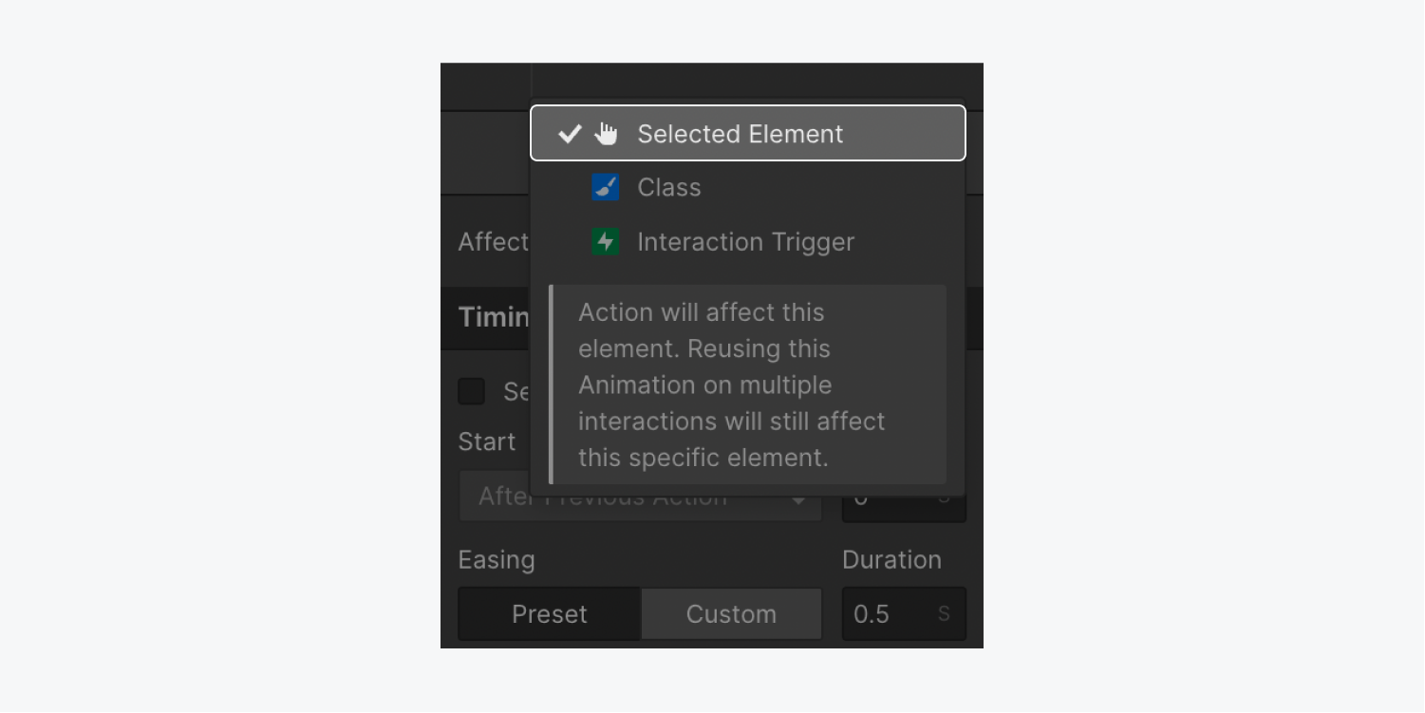
Task: Choose "Class" from the target menu
Action: 667,187
